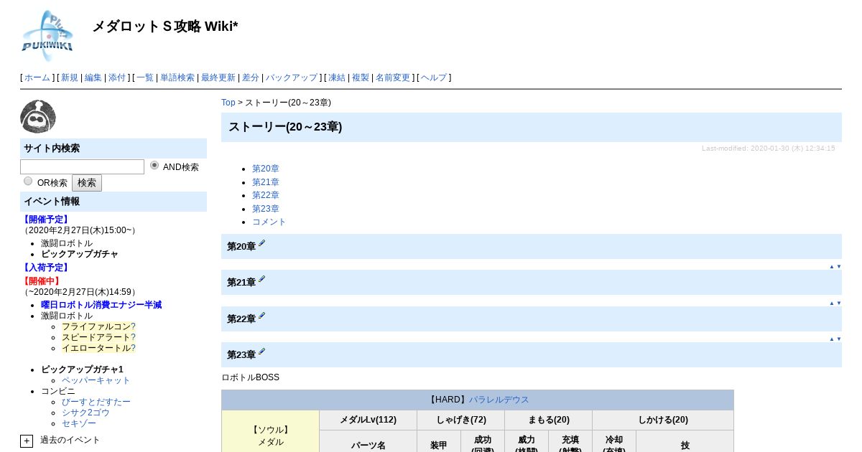Click the site search text field
862x452 pixels.
82,166
